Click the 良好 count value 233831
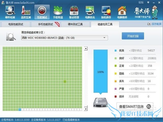 pos(152,58)
